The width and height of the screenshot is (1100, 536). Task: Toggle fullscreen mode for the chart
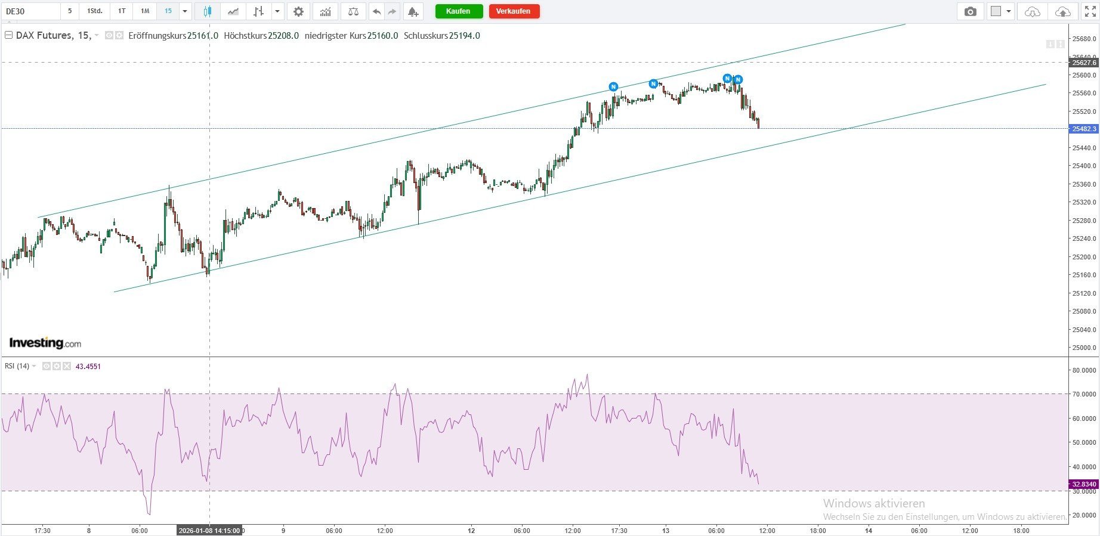coord(1090,11)
